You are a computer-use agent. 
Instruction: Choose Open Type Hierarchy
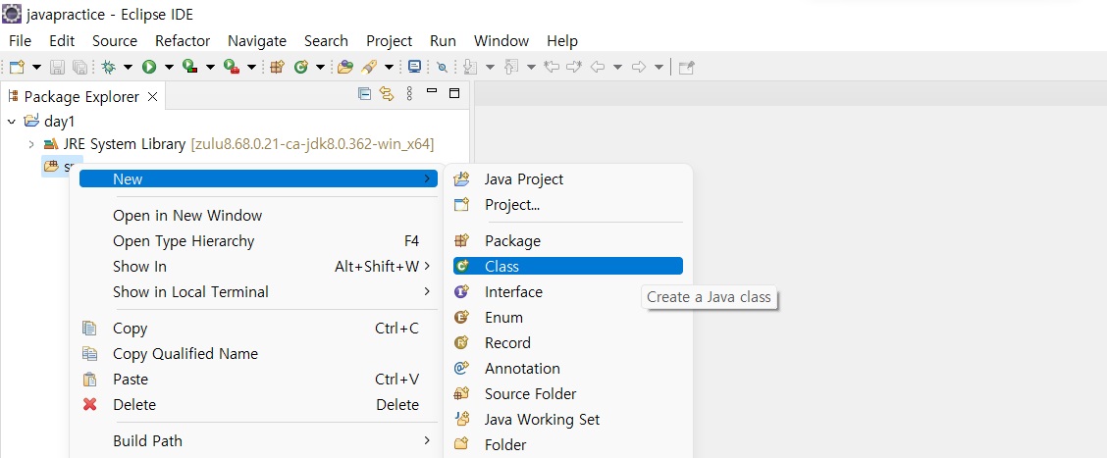(258, 241)
